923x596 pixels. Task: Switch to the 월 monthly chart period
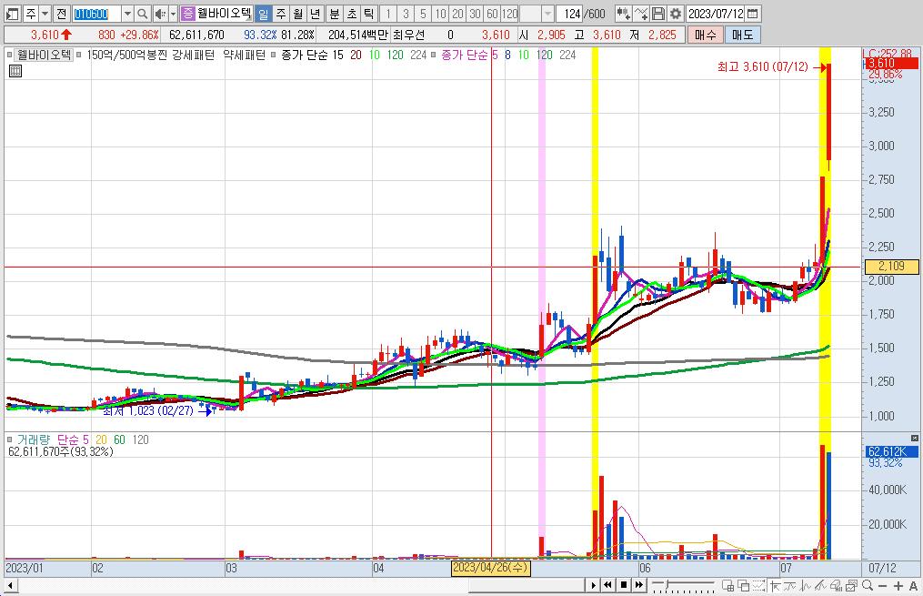(298, 14)
